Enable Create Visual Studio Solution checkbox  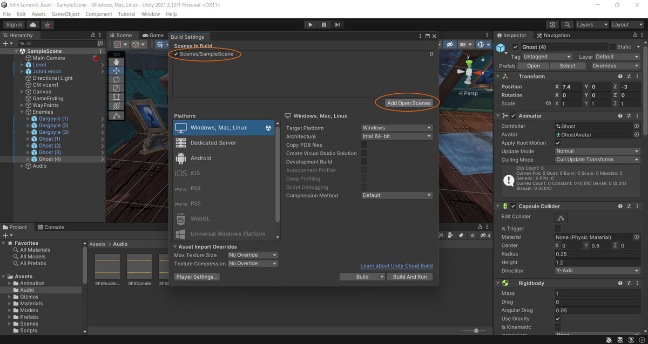click(x=364, y=154)
